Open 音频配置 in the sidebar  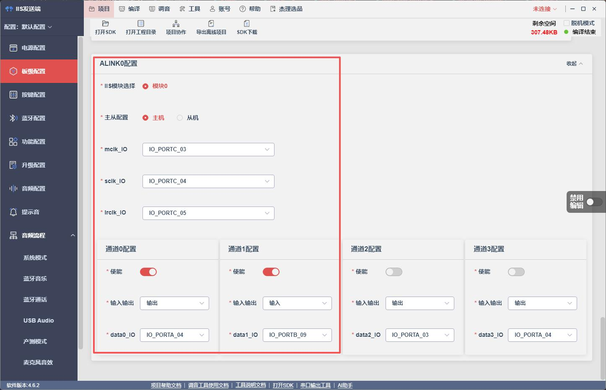pyautogui.click(x=39, y=189)
